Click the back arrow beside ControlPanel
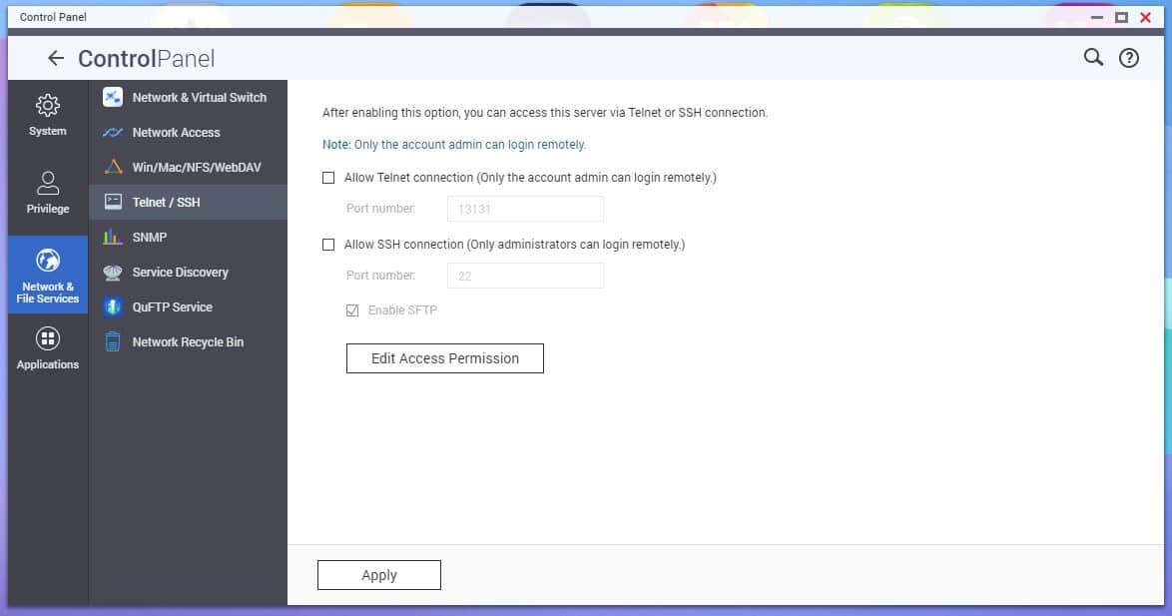 coord(56,58)
